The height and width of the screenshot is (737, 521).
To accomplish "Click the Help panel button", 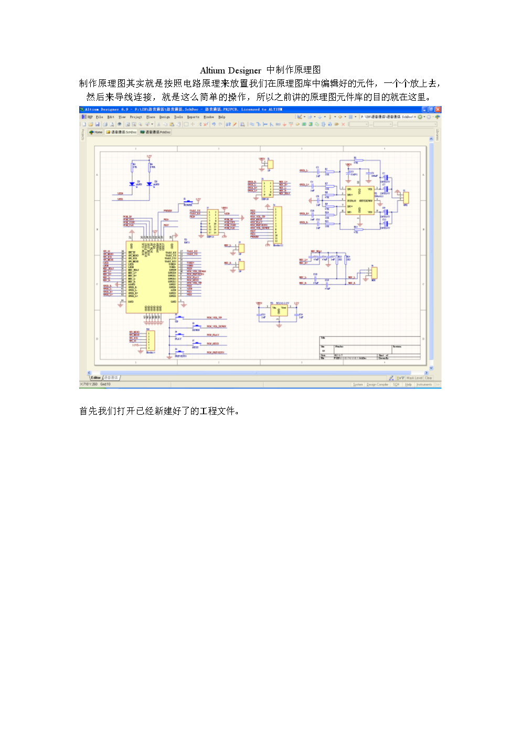I will (x=408, y=384).
